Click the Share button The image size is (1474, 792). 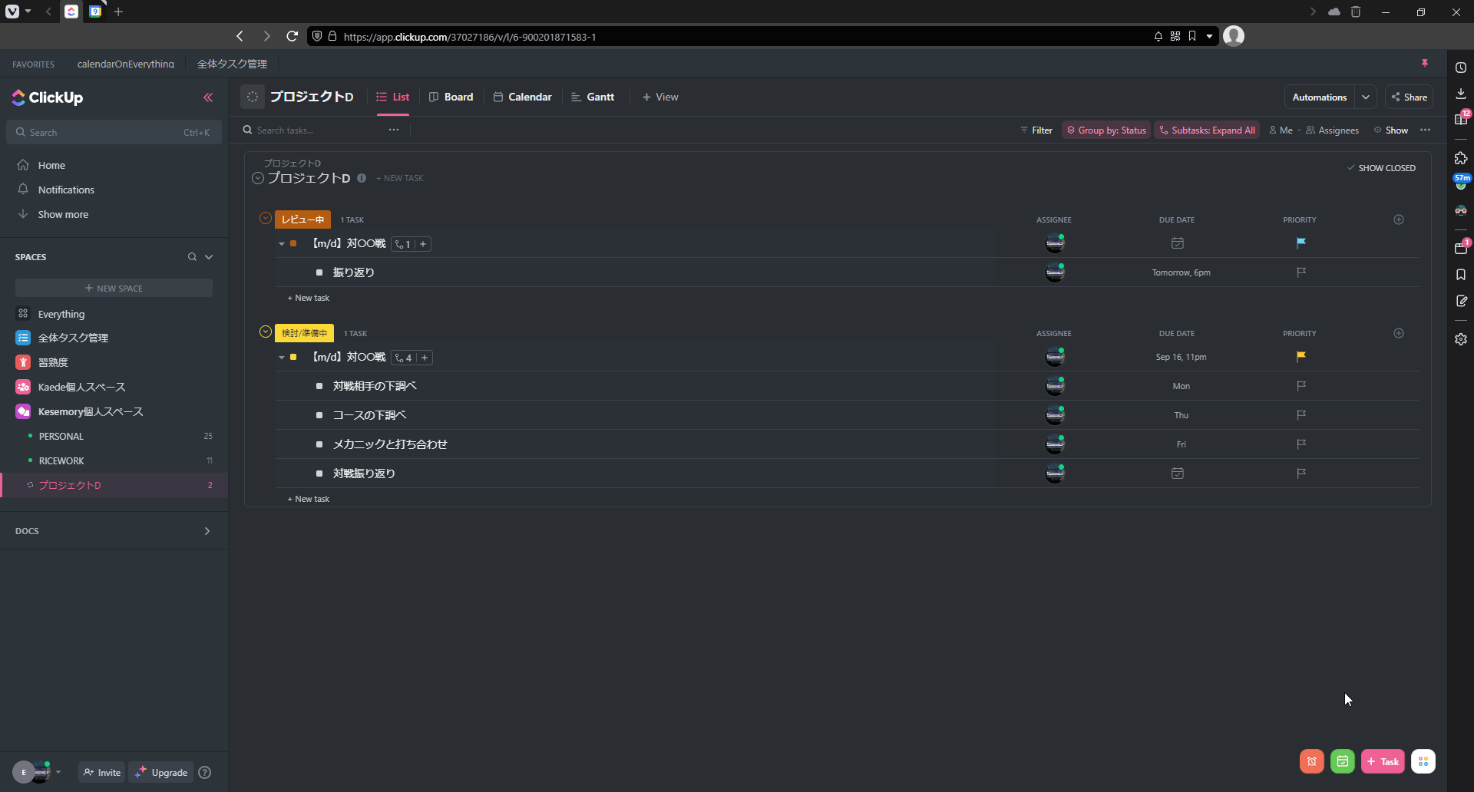click(x=1409, y=97)
